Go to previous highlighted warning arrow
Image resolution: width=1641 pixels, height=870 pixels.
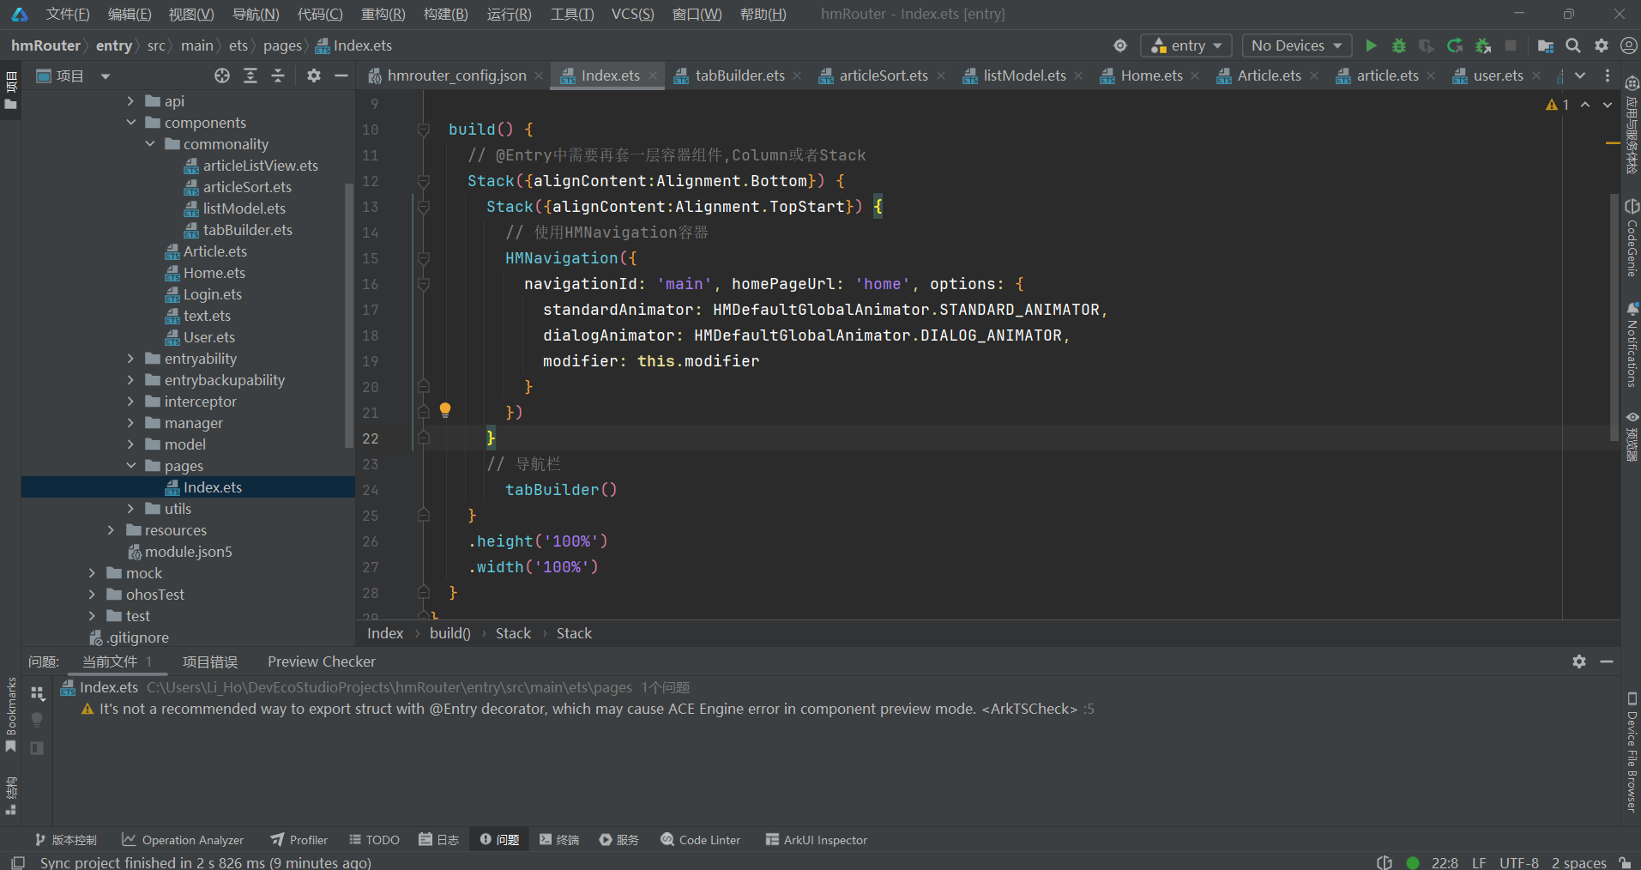coord(1585,105)
